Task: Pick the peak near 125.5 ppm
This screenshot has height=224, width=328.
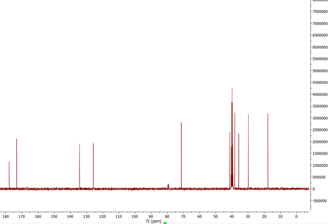Action: point(93,166)
